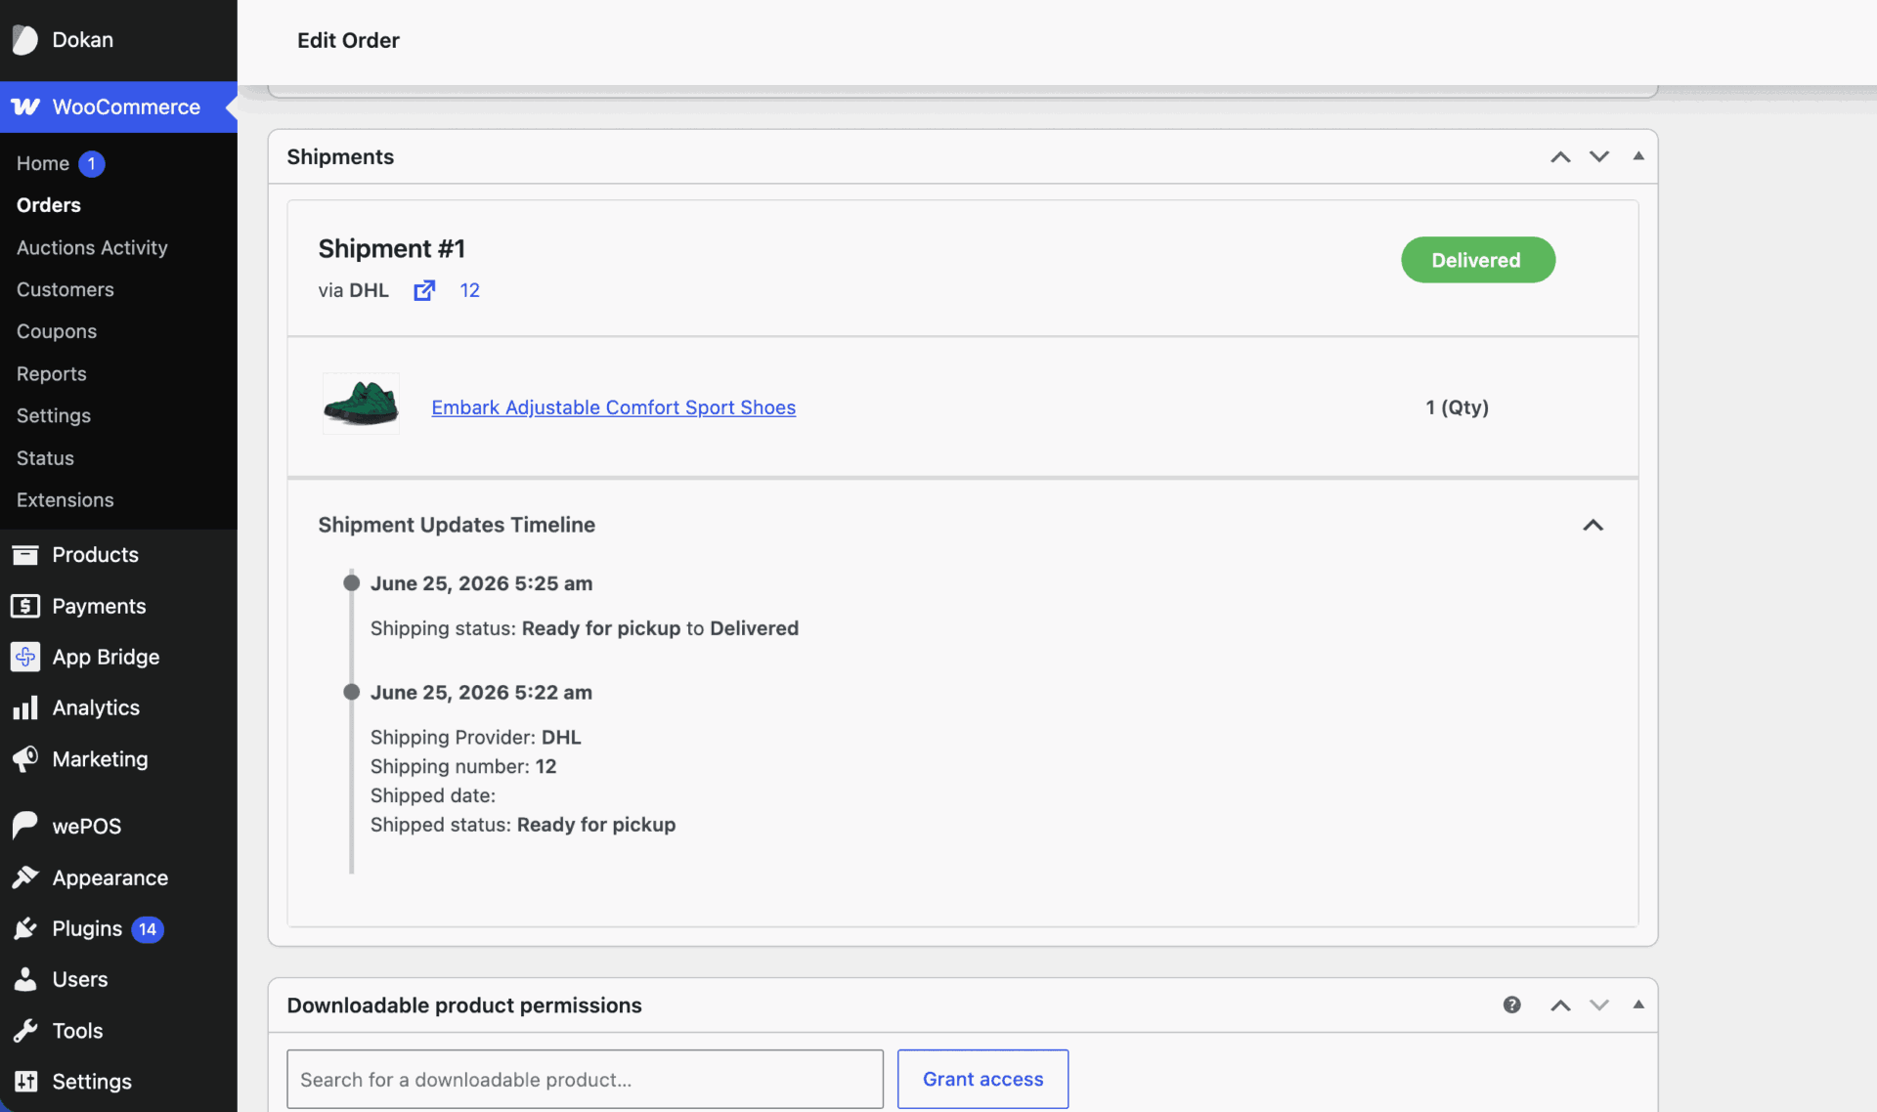Open the Analytics menu label
Screen dimensions: 1877x1112
click(96, 707)
